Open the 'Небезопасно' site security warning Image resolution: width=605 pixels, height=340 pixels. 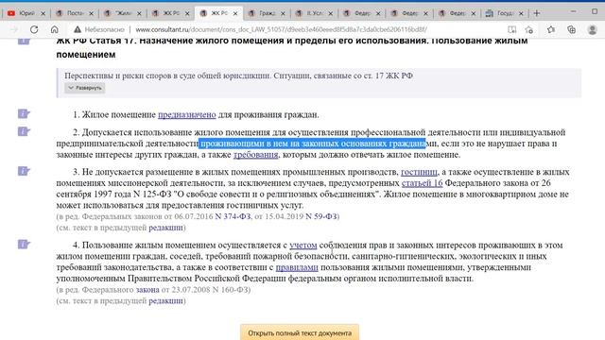coord(99,29)
